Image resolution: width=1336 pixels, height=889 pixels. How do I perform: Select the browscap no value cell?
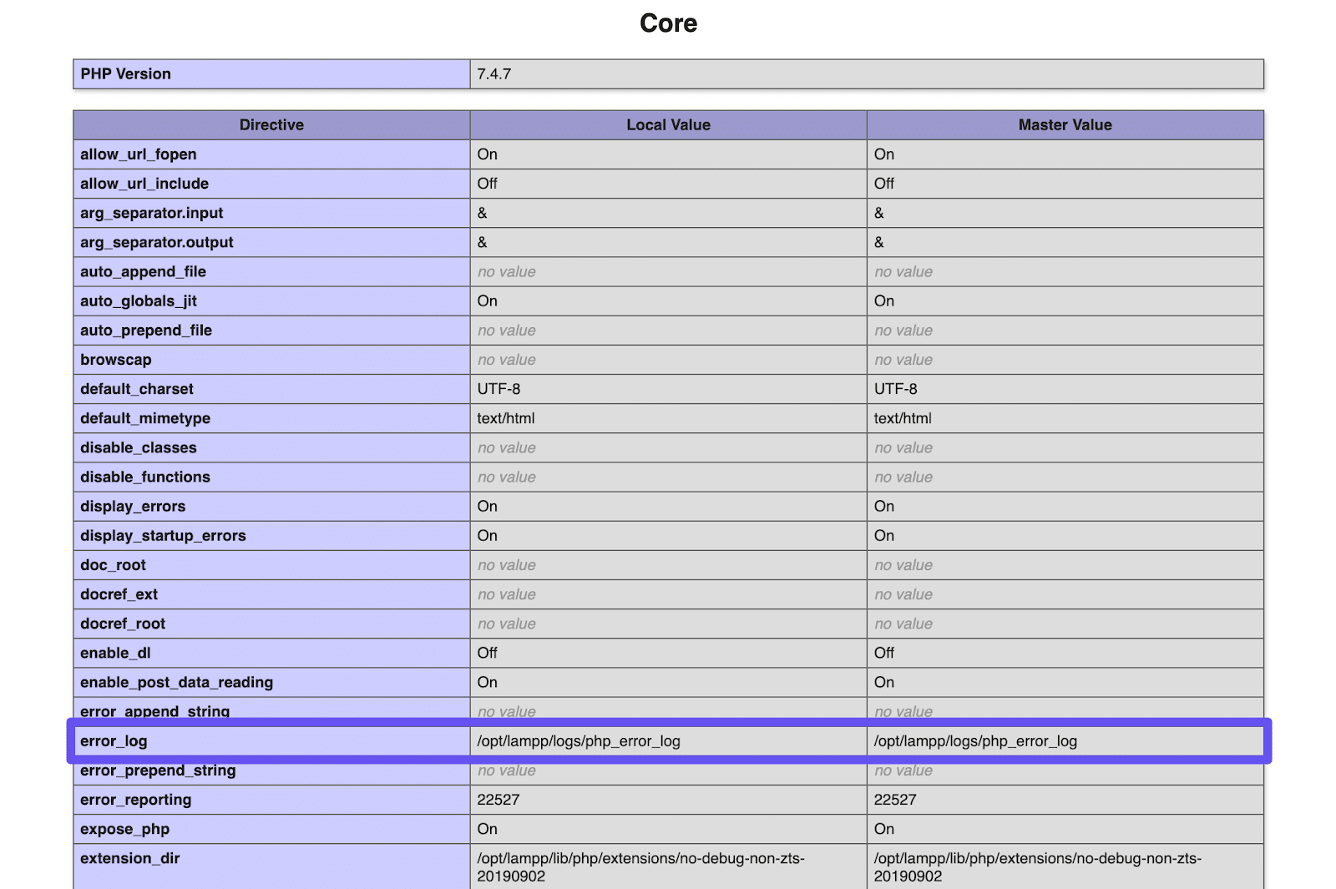pos(506,360)
